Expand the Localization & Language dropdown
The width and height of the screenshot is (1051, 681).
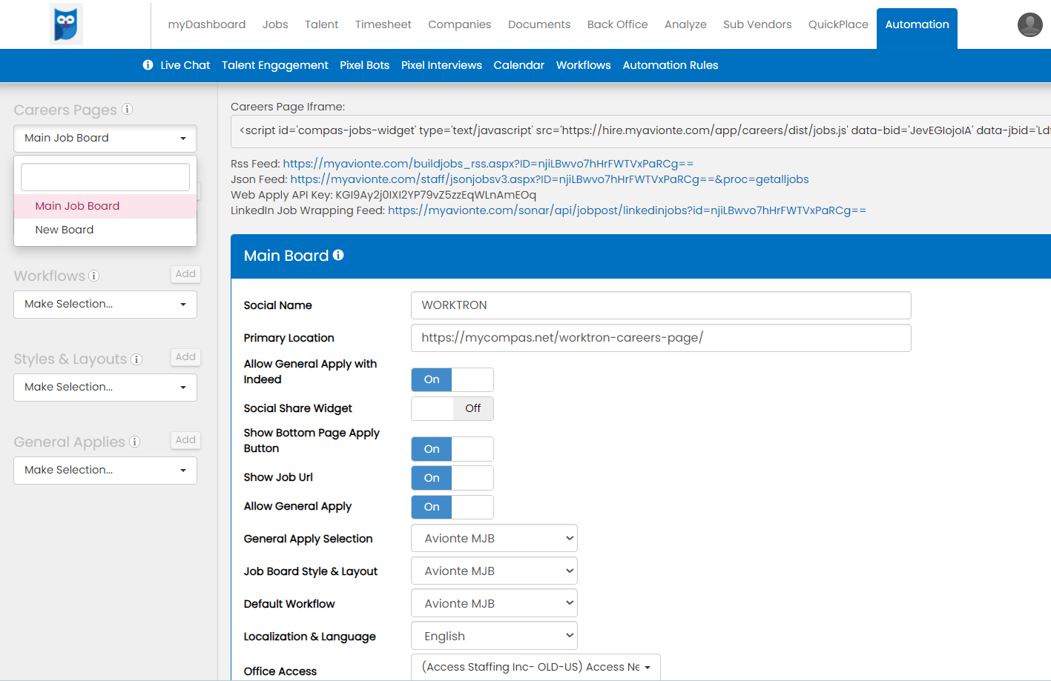[x=494, y=636]
